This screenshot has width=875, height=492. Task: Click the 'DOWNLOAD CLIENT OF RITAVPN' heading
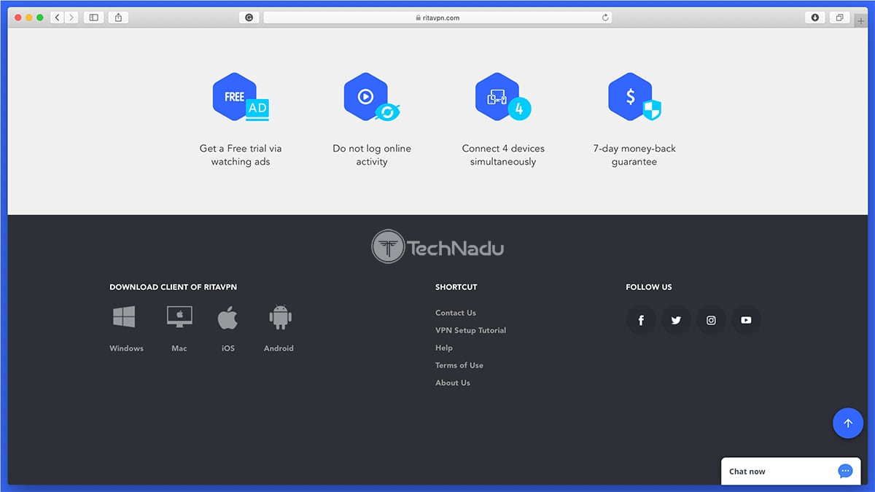[x=173, y=287]
